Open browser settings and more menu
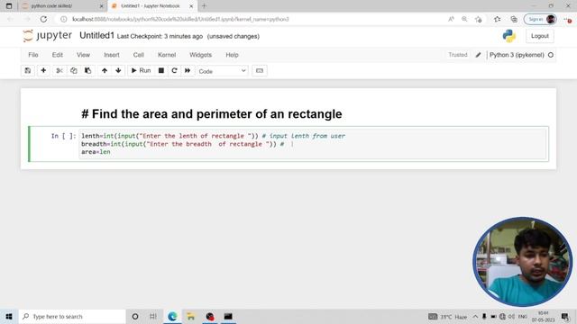Screen dimensions: 577x324 tap(568, 19)
